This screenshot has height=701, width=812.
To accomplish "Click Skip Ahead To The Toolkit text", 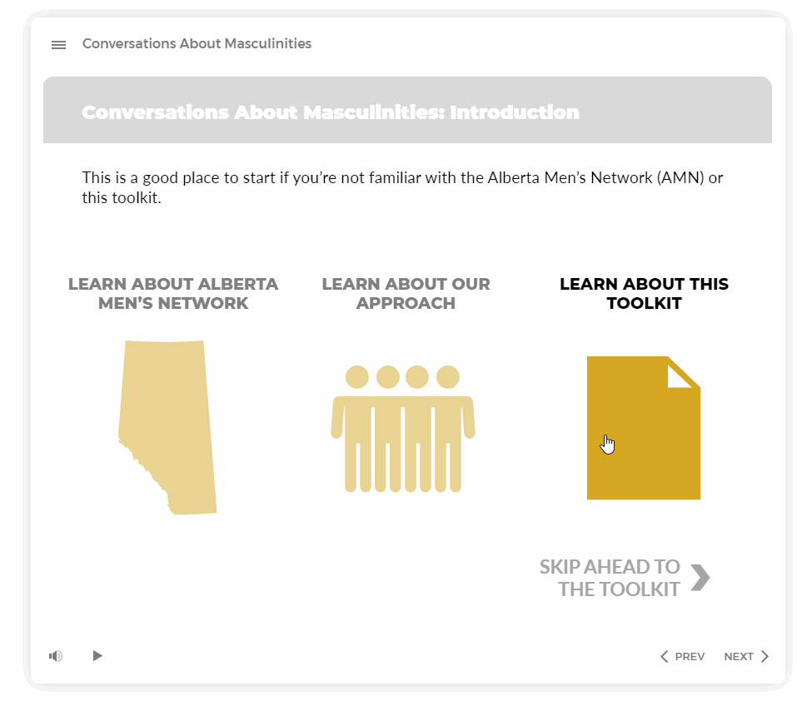I will click(x=610, y=578).
